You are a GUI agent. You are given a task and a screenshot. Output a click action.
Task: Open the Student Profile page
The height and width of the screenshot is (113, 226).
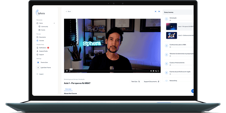click(42, 51)
